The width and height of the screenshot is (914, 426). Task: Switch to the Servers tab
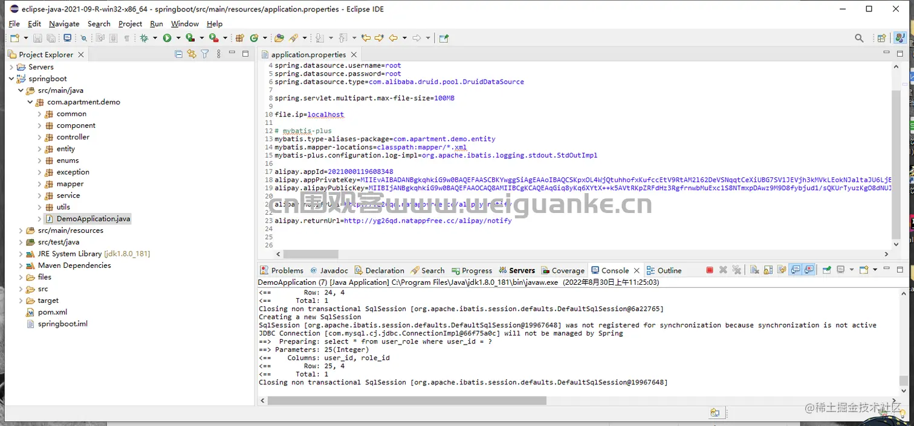pos(516,270)
